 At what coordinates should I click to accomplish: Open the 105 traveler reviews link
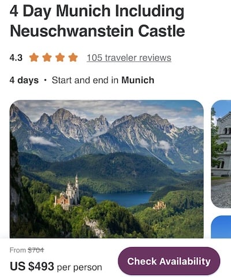click(129, 58)
